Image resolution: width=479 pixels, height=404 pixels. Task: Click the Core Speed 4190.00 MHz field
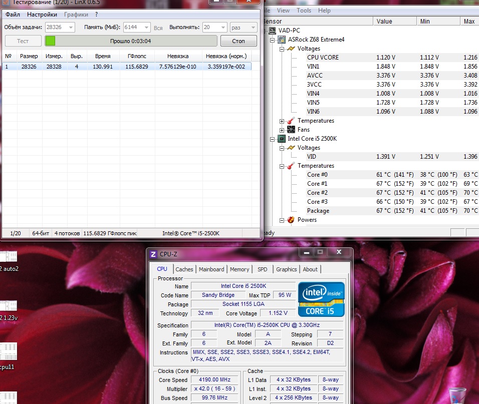tap(214, 380)
